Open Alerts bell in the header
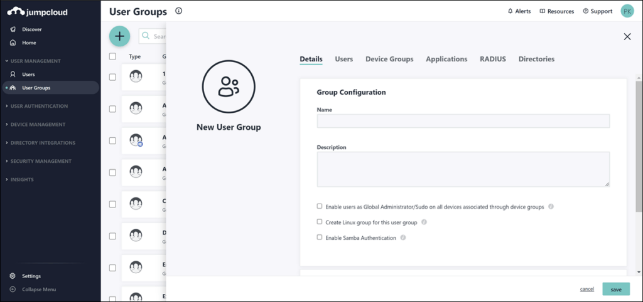This screenshot has height=302, width=643. point(519,11)
